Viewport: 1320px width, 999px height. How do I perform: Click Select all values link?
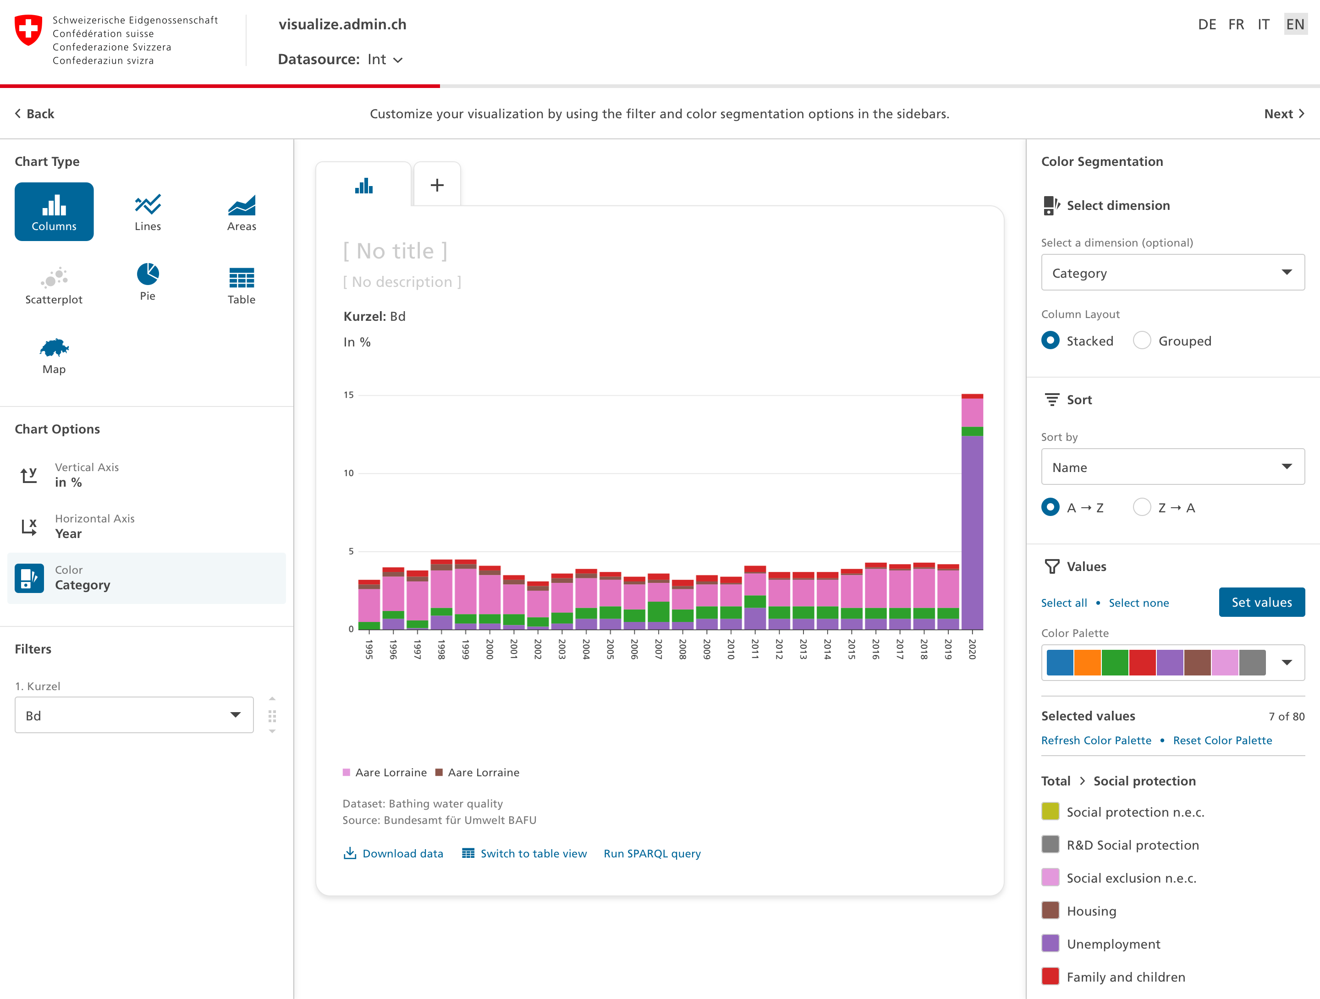(1064, 603)
